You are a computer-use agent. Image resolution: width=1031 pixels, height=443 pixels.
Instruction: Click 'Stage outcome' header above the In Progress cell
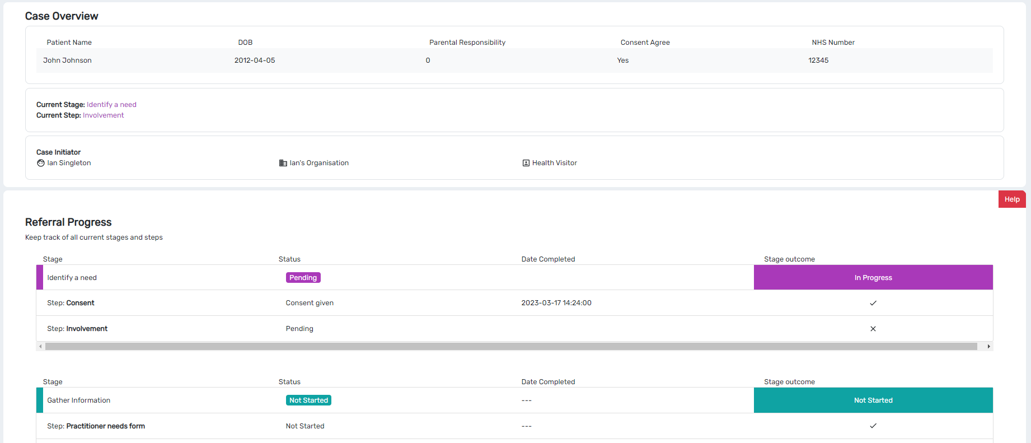(790, 259)
